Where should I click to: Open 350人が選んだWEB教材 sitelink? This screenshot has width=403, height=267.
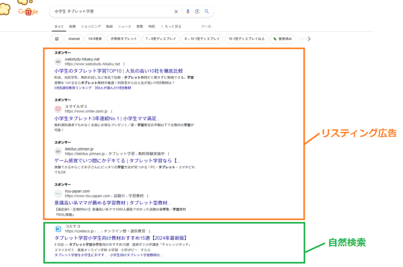(113, 88)
